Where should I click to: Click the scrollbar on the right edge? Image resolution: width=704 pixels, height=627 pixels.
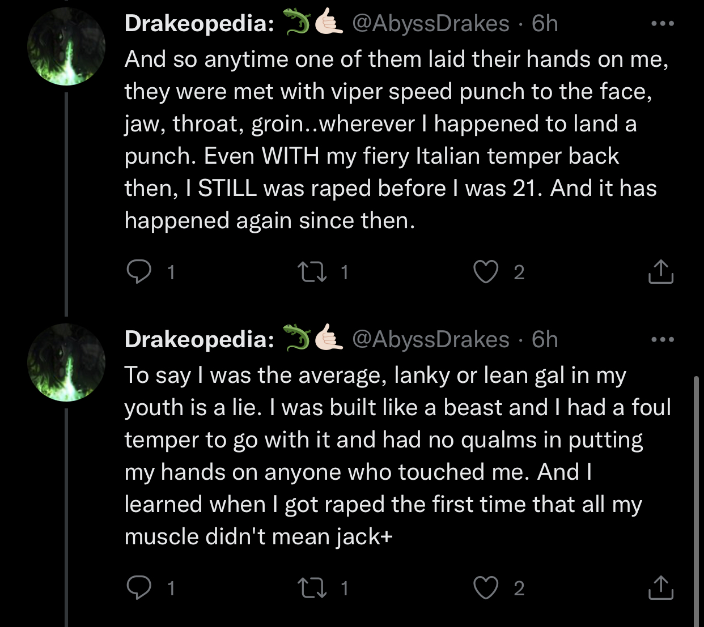pos(697,501)
